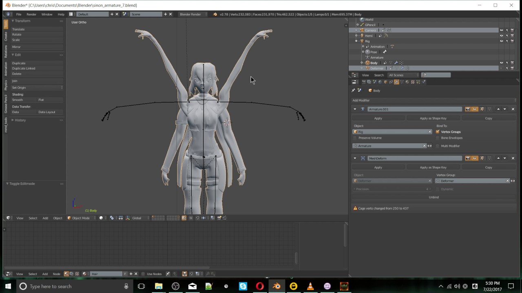Click the Unbind button
Image resolution: width=522 pixels, height=293 pixels.
tap(434, 197)
